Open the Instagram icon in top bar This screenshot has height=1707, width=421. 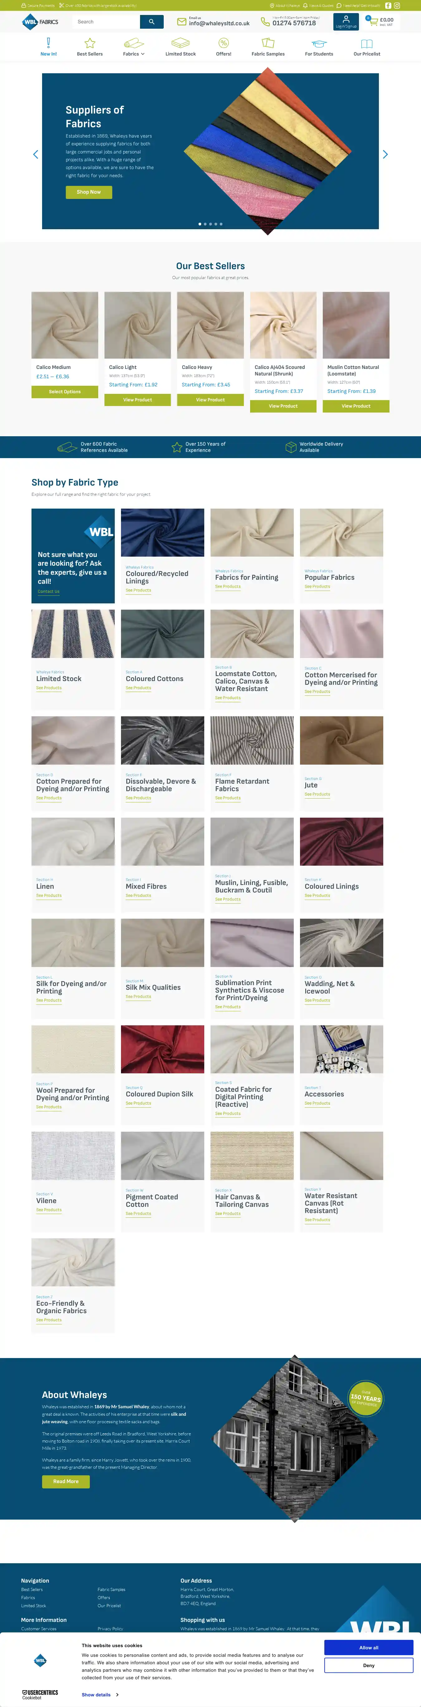click(397, 5)
